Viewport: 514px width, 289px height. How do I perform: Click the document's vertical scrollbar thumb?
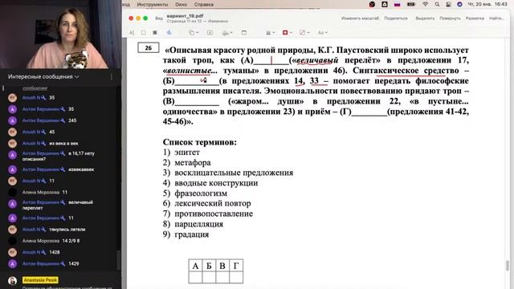[x=508, y=266]
